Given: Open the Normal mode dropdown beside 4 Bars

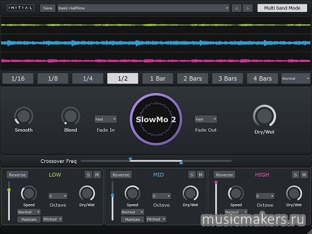Looking at the screenshot, I should 296,79.
